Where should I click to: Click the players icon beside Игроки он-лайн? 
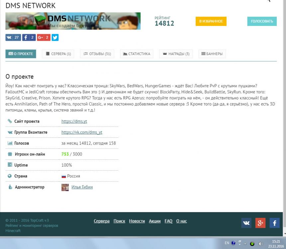pos(10,154)
